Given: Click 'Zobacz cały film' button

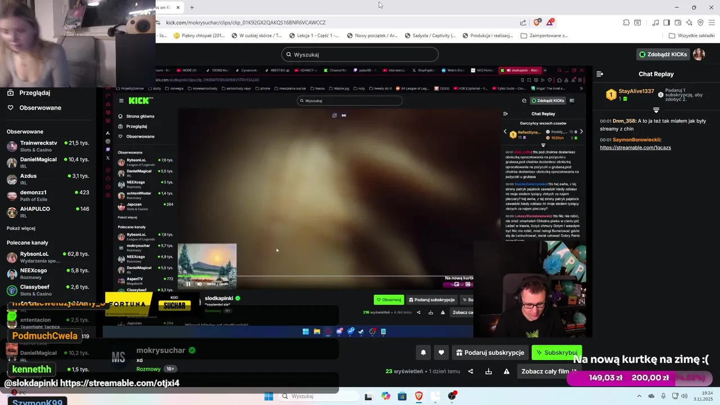Looking at the screenshot, I should [x=548, y=371].
